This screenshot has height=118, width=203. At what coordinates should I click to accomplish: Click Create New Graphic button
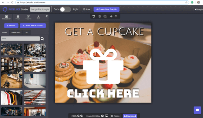(x=106, y=9)
